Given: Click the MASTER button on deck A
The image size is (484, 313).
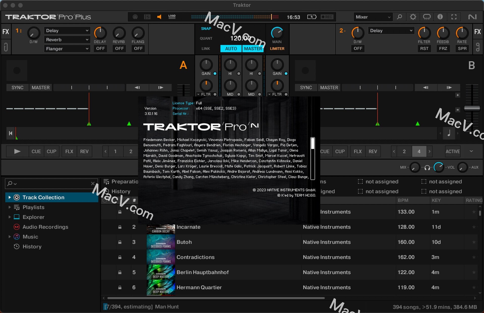Looking at the screenshot, I should pos(40,87).
